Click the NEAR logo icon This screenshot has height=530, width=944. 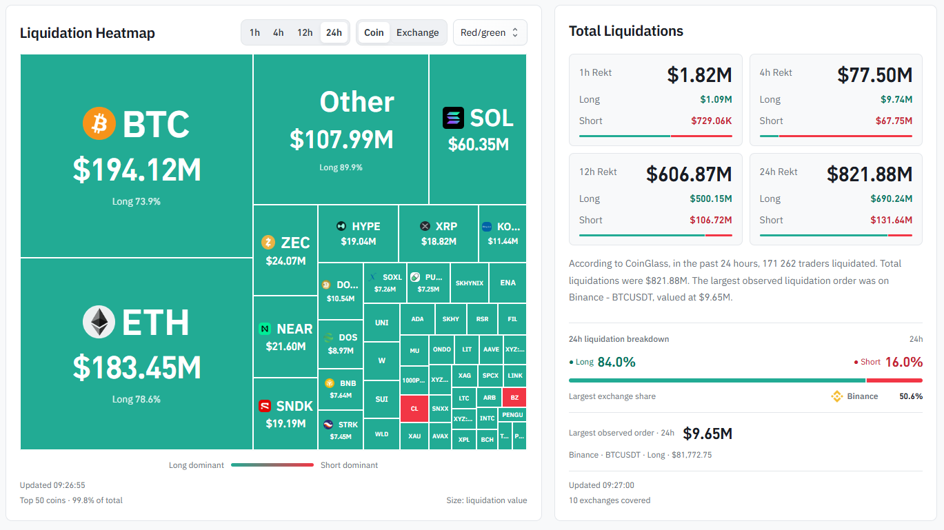click(265, 329)
